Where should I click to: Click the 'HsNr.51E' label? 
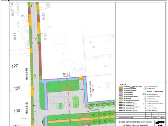pyautogui.click(x=27, y=108)
